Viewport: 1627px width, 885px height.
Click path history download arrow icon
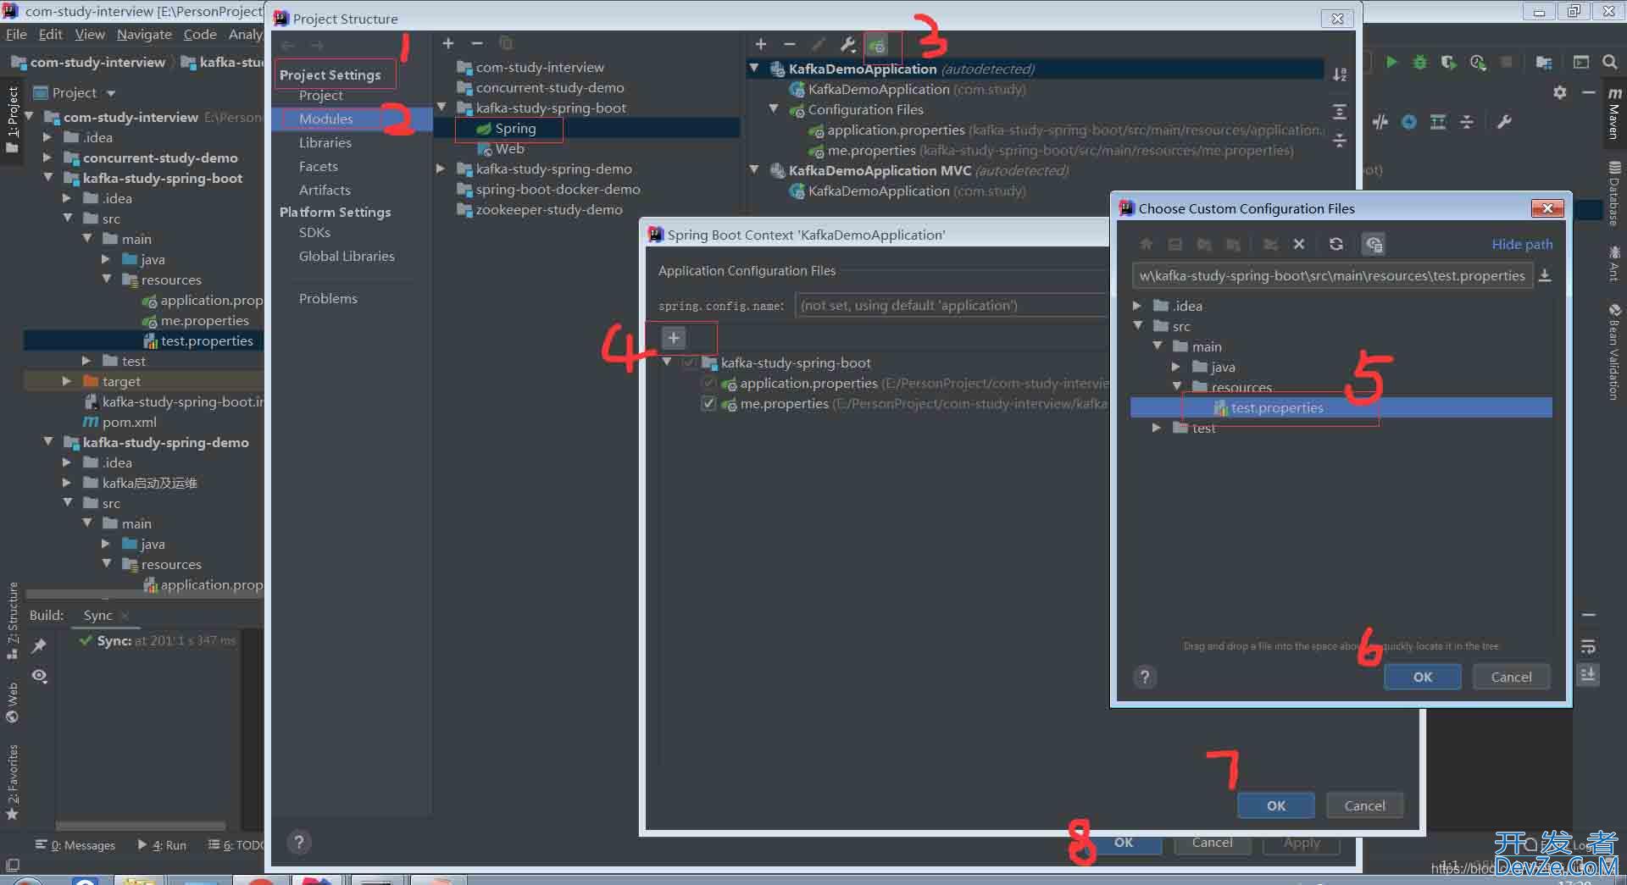click(1546, 275)
